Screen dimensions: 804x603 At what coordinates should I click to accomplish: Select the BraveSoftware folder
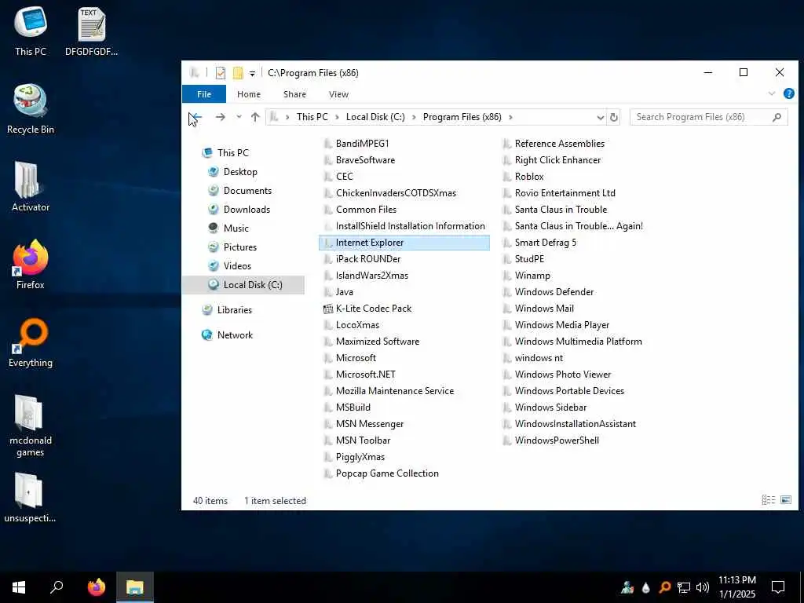(x=360, y=160)
